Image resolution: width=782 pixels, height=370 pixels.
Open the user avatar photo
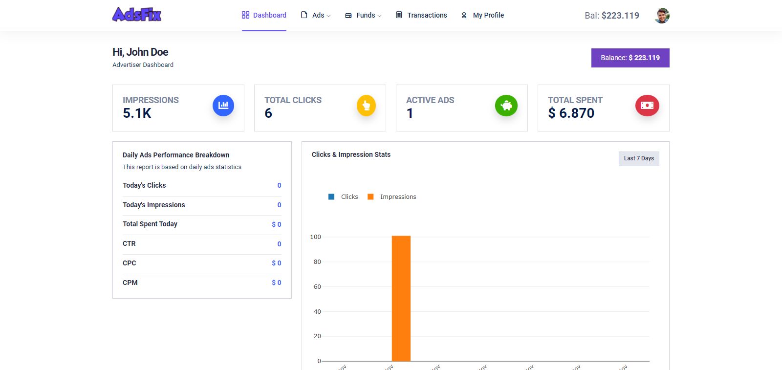(662, 16)
